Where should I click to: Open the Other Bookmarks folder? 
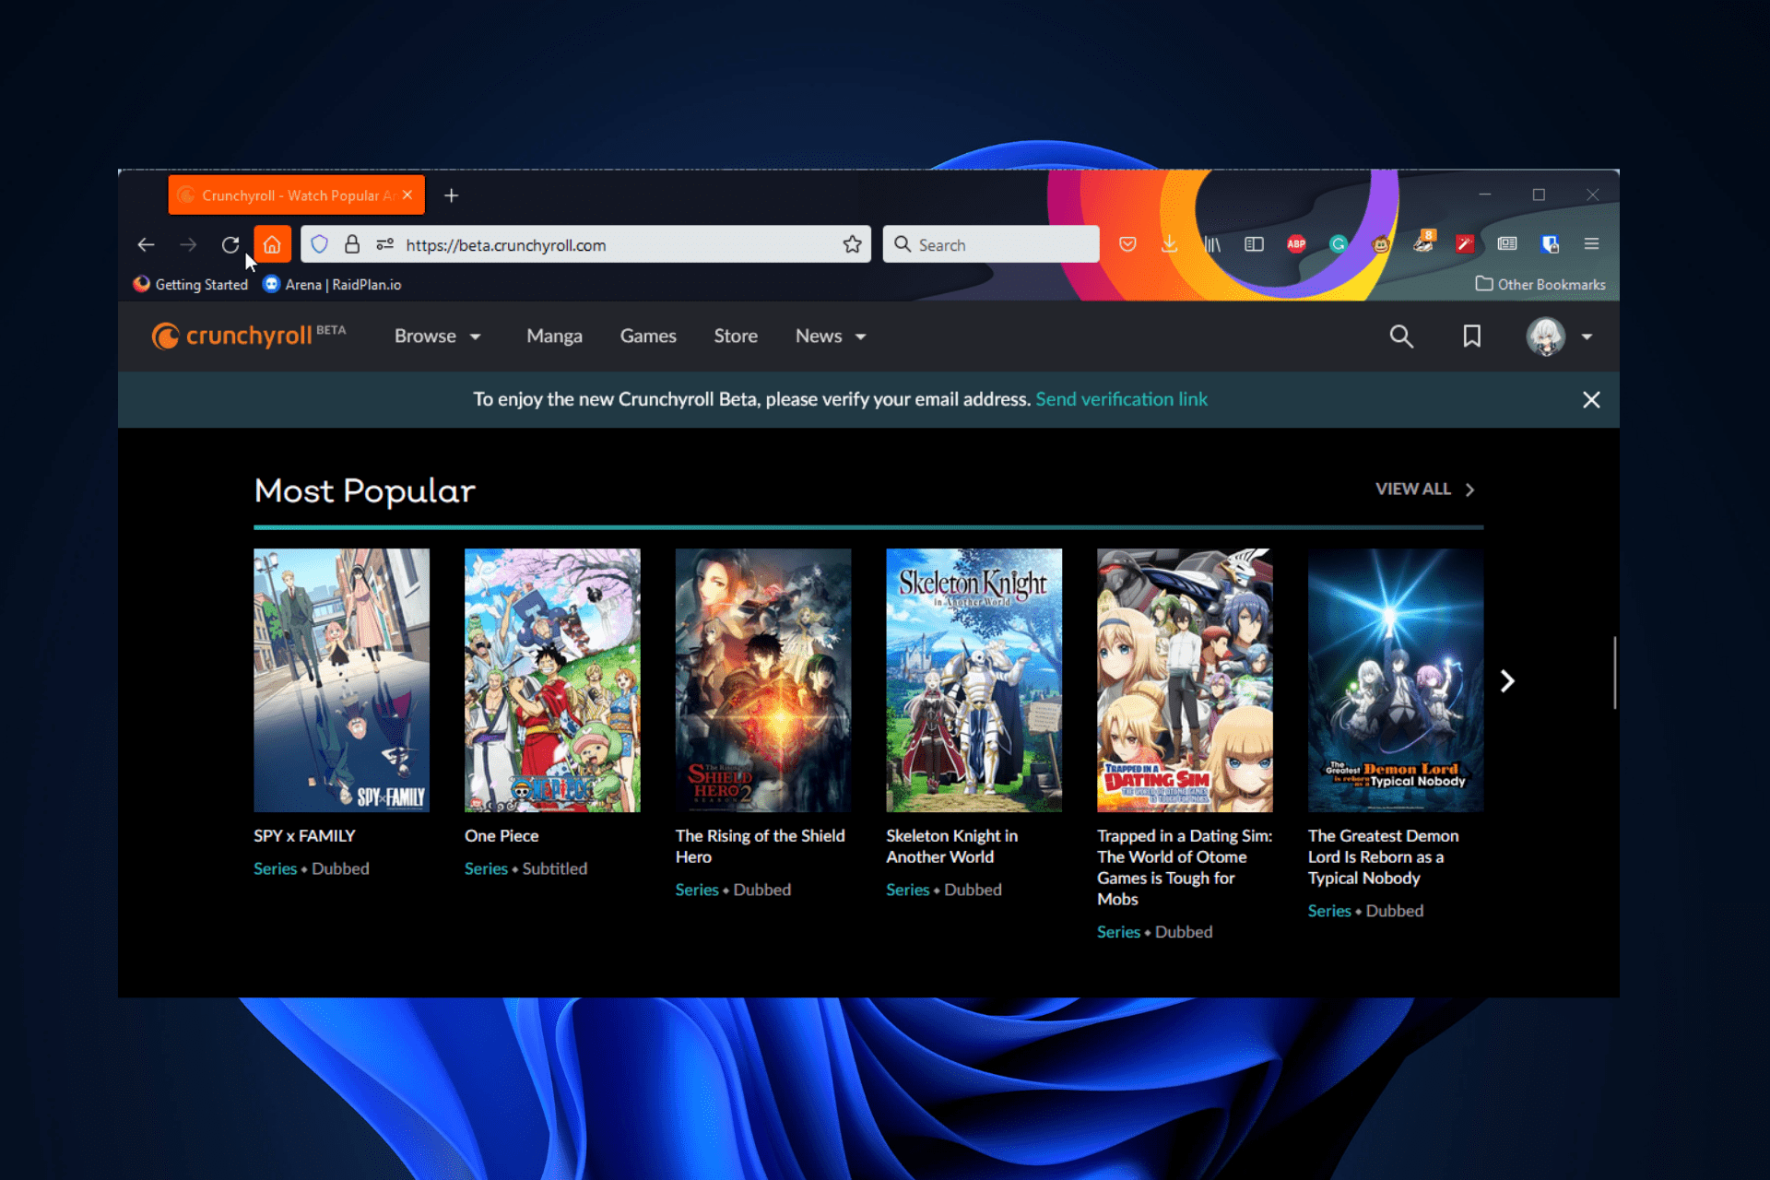tap(1540, 284)
